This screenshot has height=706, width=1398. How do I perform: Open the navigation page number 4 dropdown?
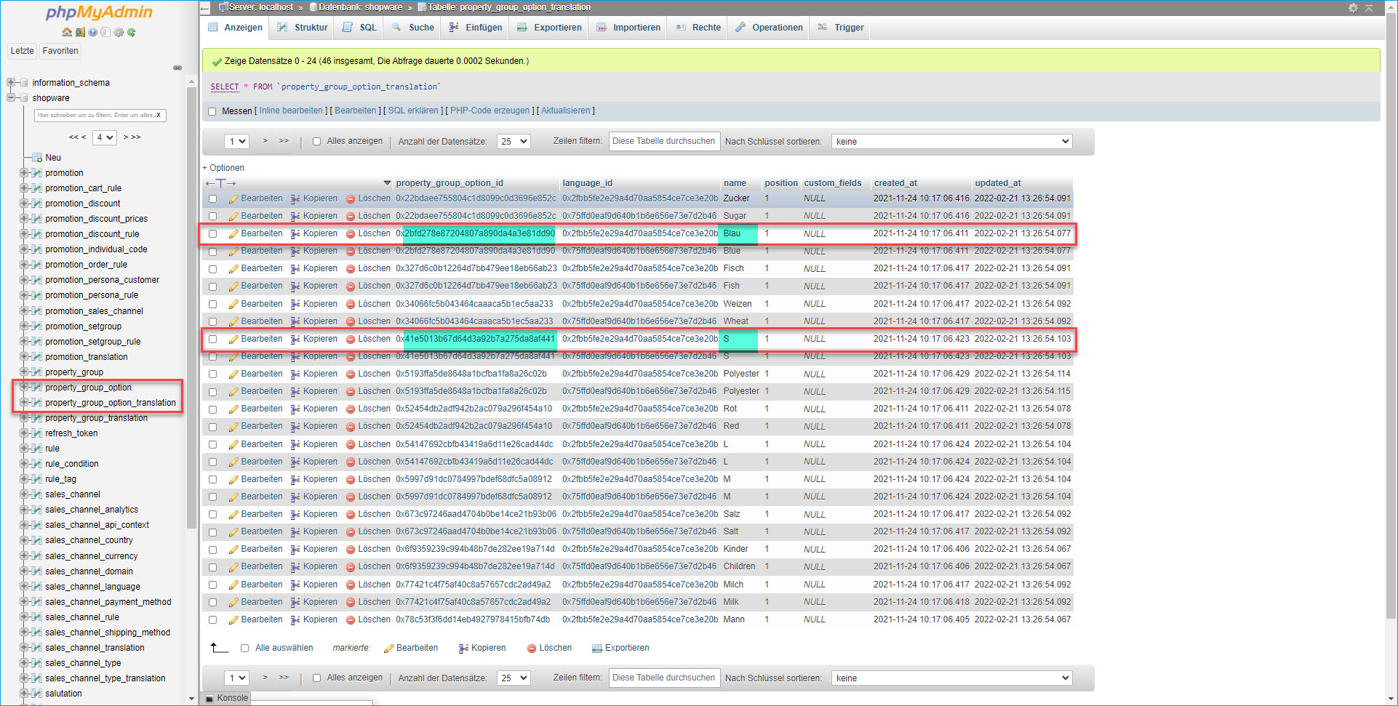coord(105,137)
